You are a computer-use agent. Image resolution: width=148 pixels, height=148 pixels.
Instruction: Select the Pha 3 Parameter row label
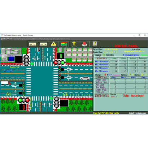[102, 68]
